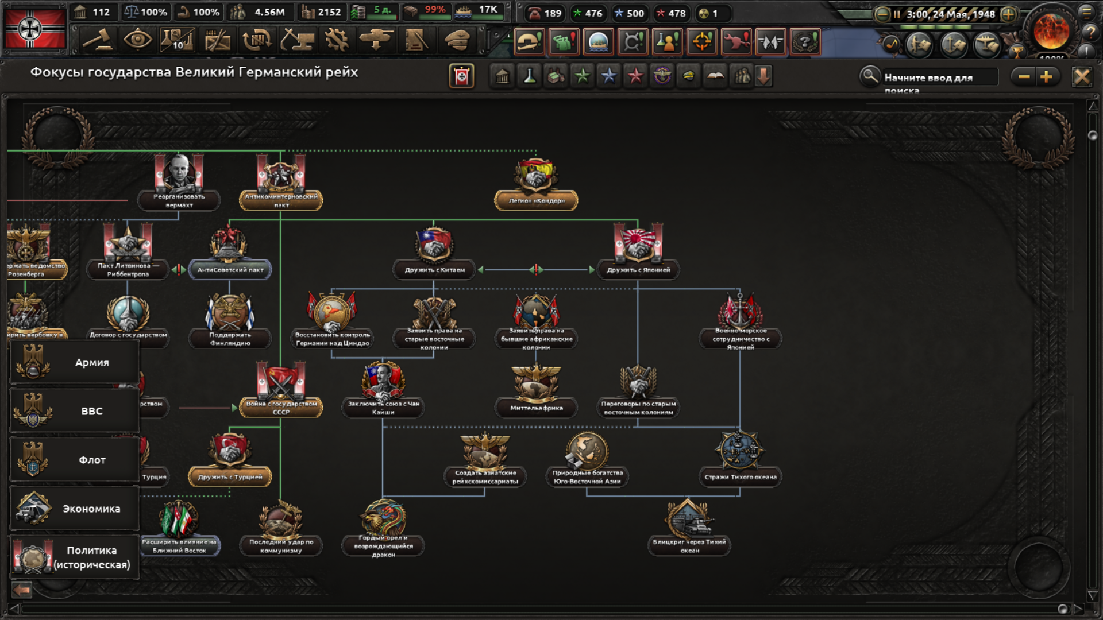Click the German Reich flag
The image size is (1103, 620).
[34, 29]
